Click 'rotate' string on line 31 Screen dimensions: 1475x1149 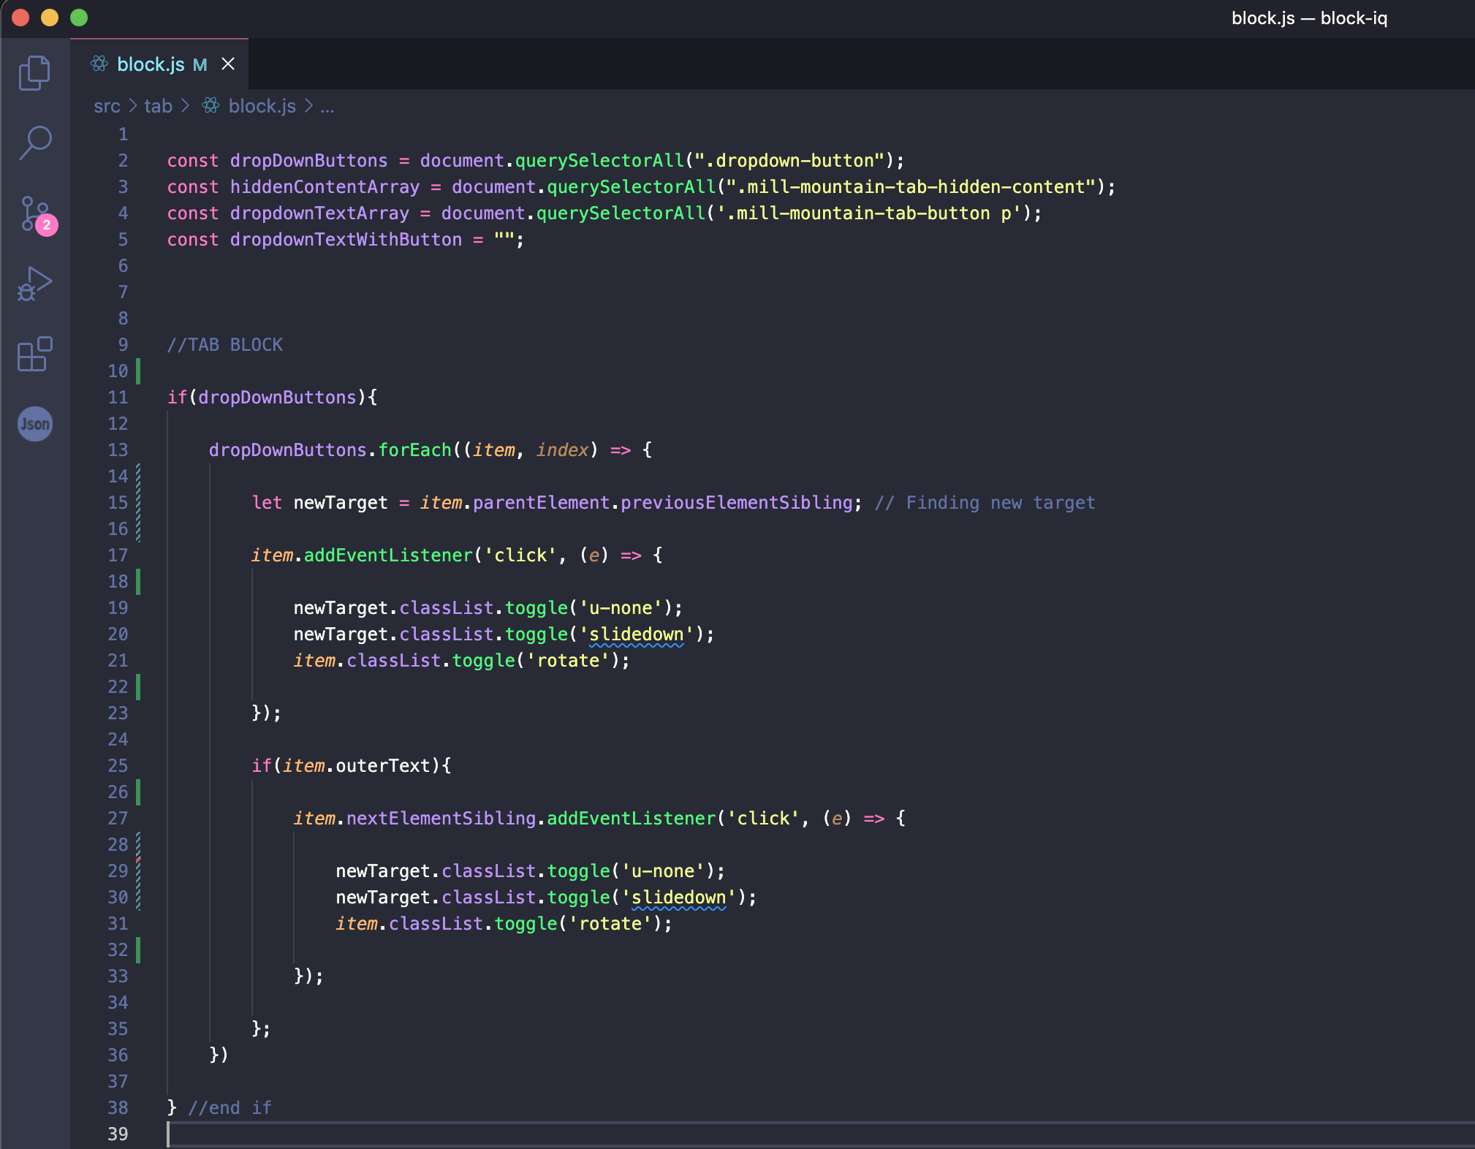click(x=610, y=924)
